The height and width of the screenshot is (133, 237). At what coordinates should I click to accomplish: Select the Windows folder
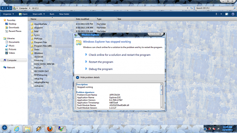[x=37, y=53]
